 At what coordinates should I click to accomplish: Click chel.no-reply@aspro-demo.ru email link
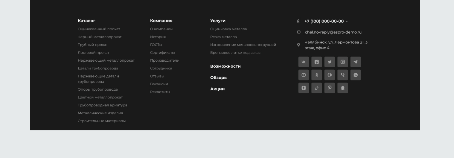(333, 32)
